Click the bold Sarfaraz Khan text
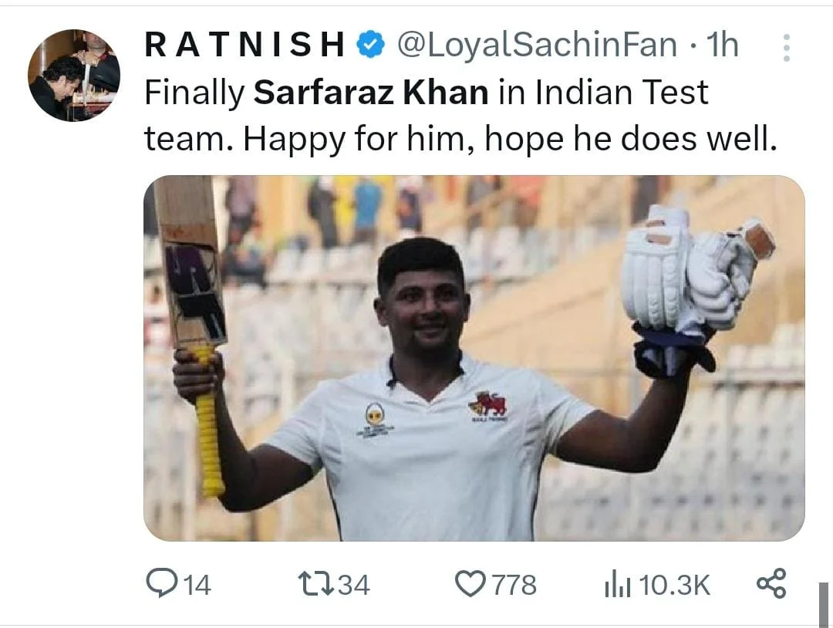 [x=371, y=93]
